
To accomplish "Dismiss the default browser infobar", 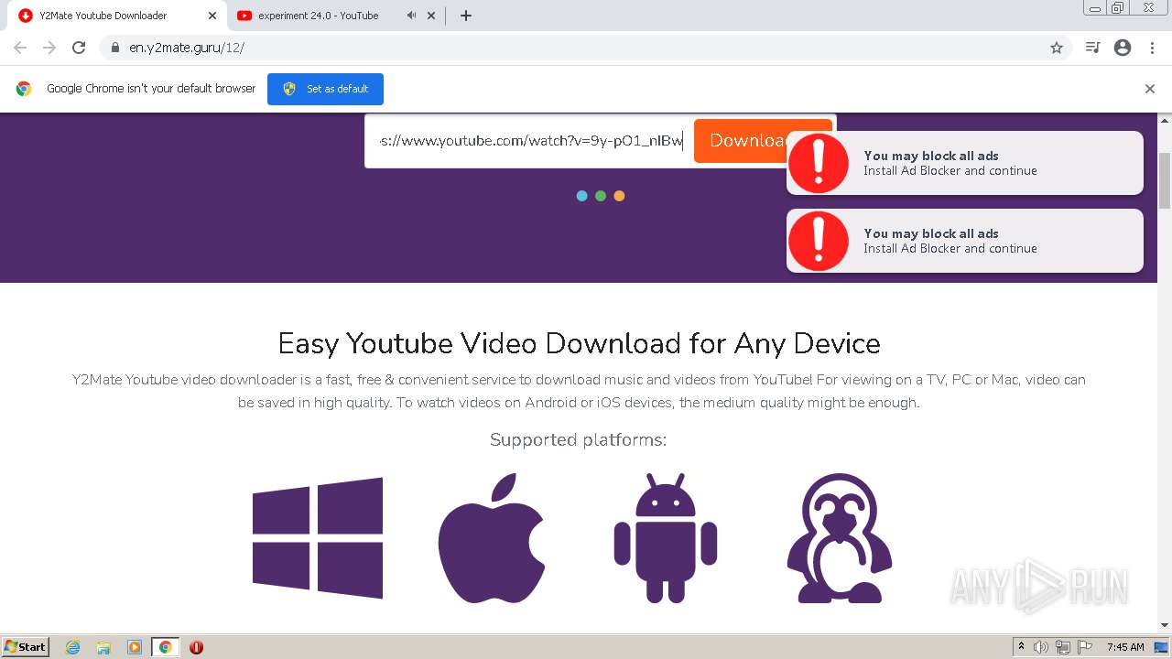I will pos(1150,89).
